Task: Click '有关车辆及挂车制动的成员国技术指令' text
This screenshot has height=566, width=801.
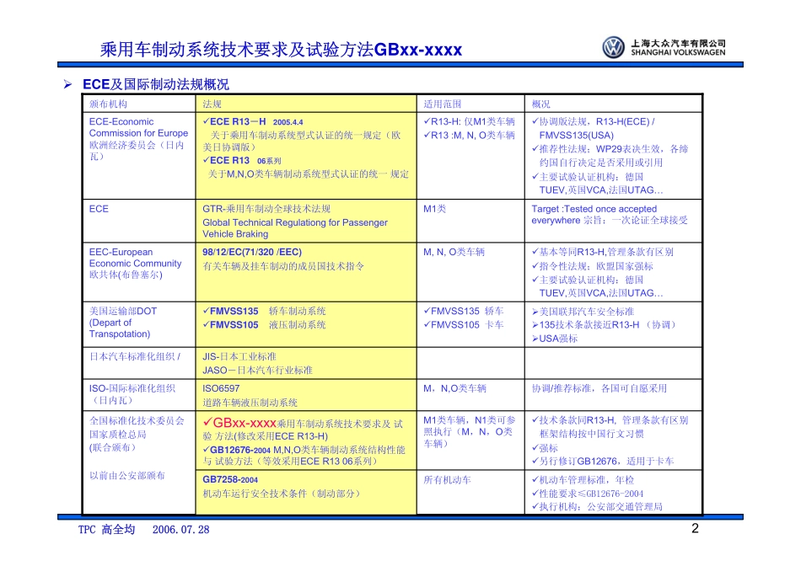Action: click(283, 266)
